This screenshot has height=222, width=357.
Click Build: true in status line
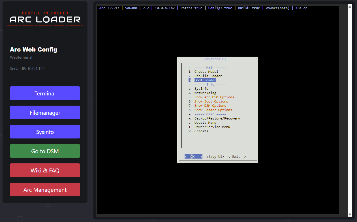(x=249, y=8)
